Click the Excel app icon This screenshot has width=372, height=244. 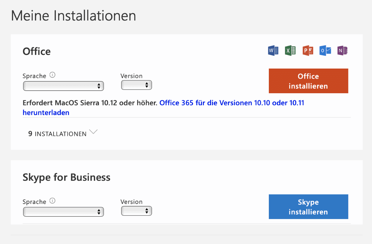coord(290,51)
